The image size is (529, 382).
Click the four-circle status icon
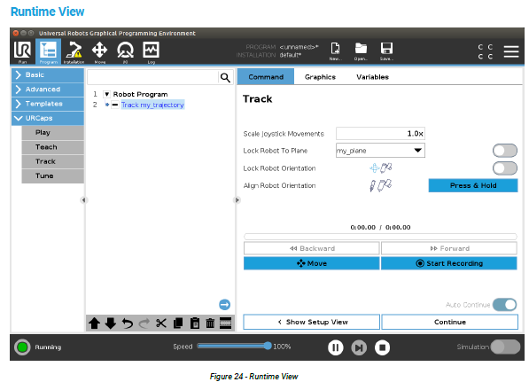486,51
